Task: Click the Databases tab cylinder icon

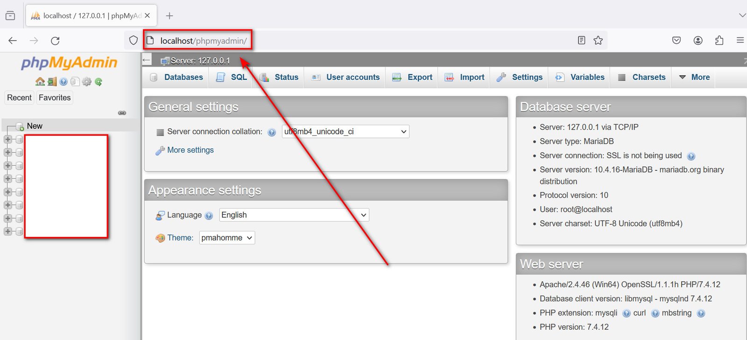Action: [154, 77]
